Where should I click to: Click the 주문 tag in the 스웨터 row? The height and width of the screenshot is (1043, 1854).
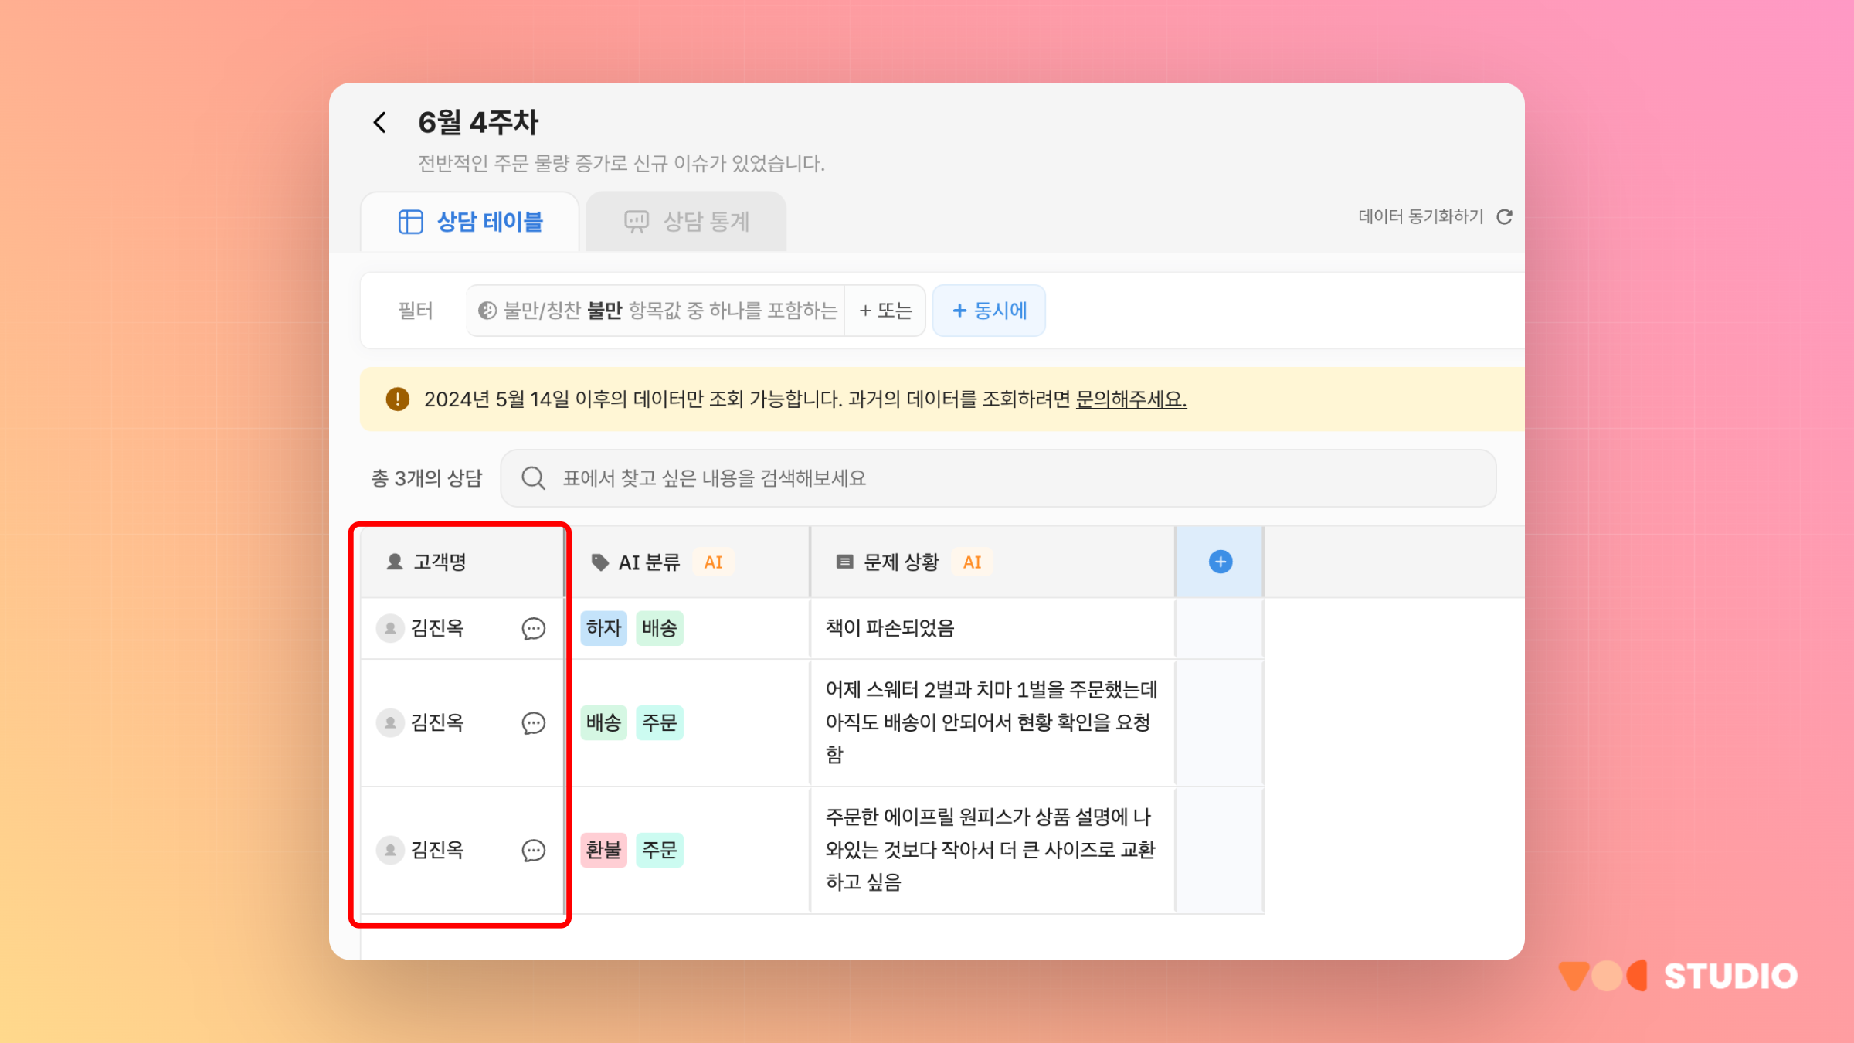coord(659,723)
